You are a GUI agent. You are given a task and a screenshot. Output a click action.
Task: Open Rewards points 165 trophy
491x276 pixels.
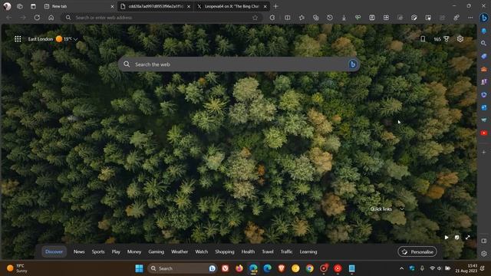[x=442, y=39]
